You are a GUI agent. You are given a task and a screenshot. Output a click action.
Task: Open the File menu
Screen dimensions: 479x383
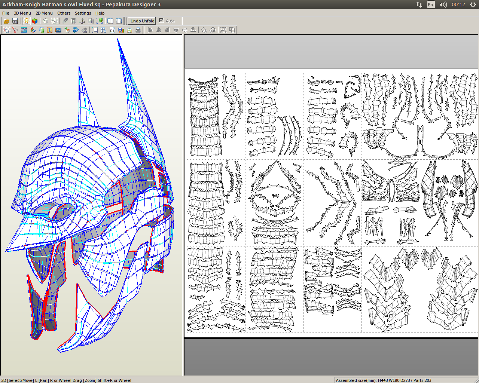(x=6, y=13)
